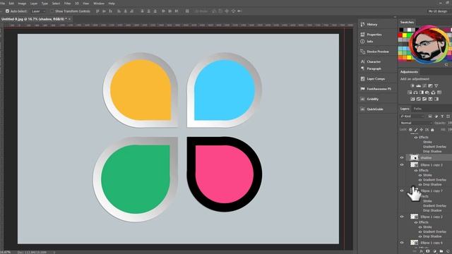Click the pink shape on canvas
Screen dimensions: 452x254
click(225, 174)
